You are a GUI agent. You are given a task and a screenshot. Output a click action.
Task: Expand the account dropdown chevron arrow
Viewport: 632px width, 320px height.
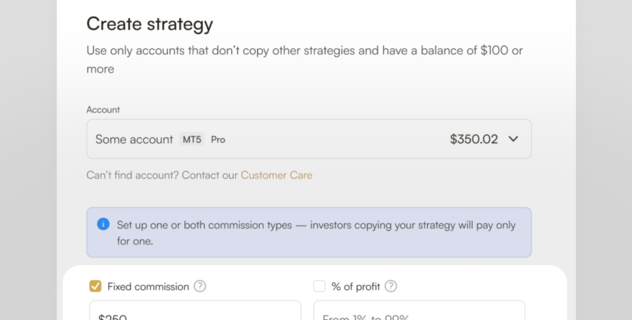(513, 139)
